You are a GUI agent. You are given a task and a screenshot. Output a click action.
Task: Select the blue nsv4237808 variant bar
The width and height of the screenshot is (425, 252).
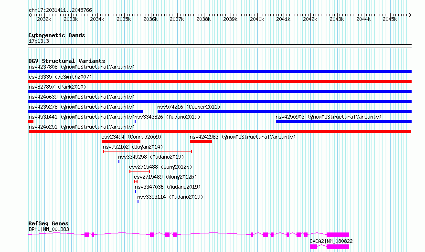point(220,71)
